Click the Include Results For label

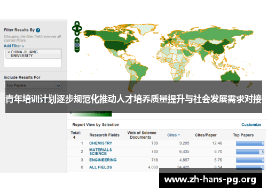(x=22, y=77)
